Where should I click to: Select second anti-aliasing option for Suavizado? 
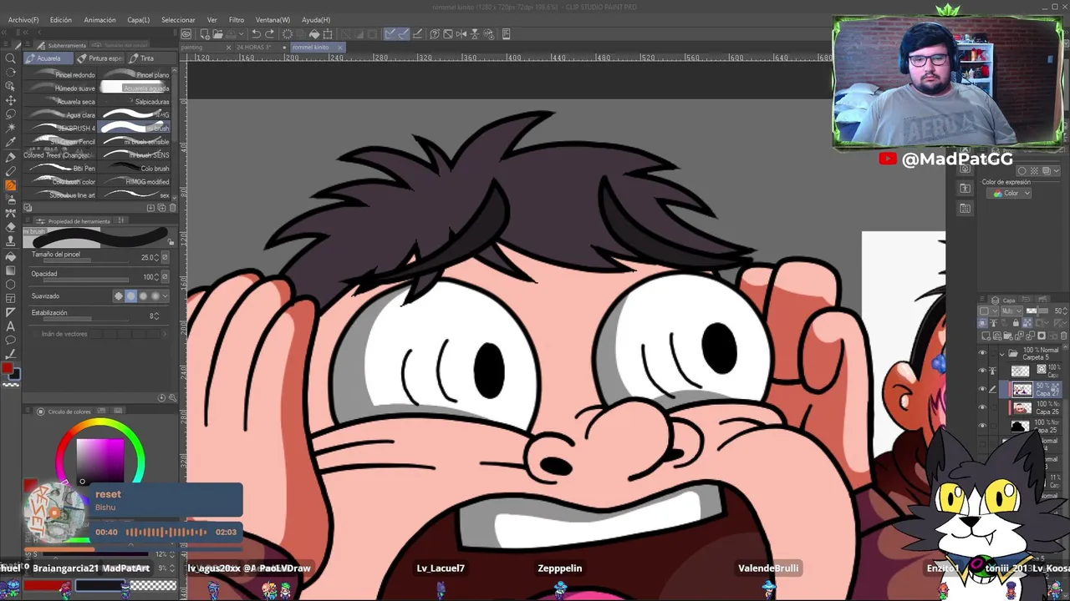(x=130, y=296)
